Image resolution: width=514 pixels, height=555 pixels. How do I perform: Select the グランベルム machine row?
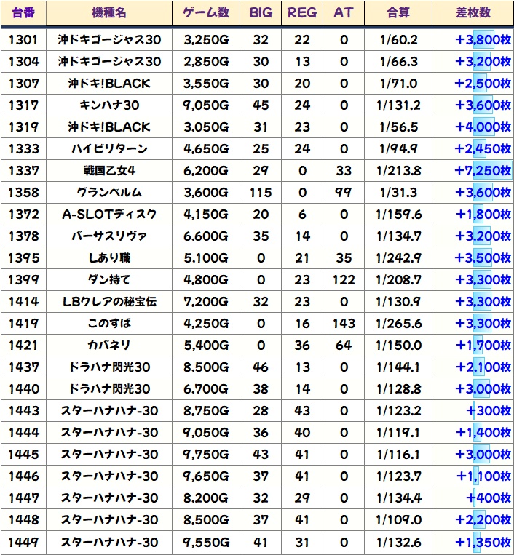(x=109, y=193)
